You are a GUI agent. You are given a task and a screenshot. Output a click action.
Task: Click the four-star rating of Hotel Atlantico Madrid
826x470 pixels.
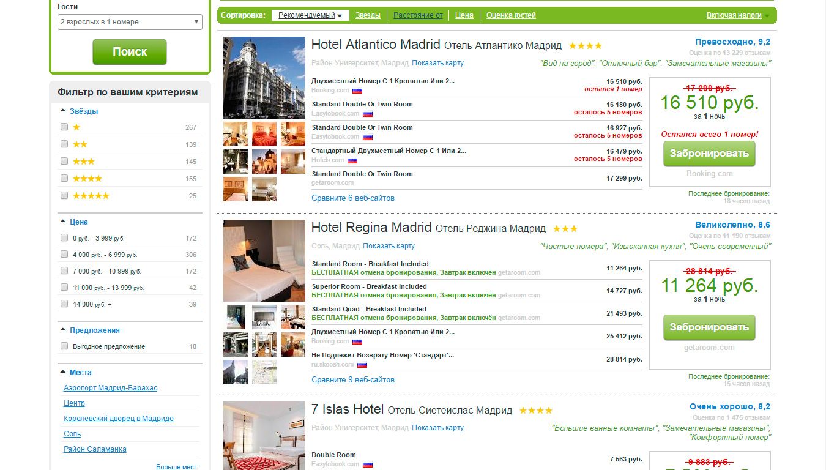[585, 45]
